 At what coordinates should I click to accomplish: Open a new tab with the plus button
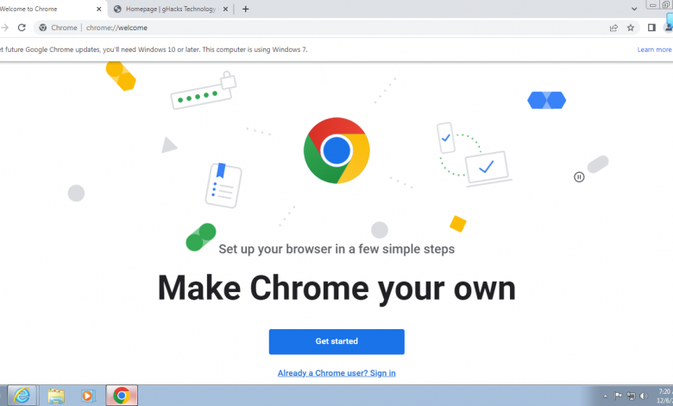click(246, 9)
